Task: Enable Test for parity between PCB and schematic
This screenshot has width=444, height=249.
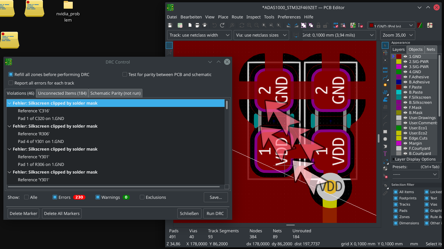Action: pos(125,74)
